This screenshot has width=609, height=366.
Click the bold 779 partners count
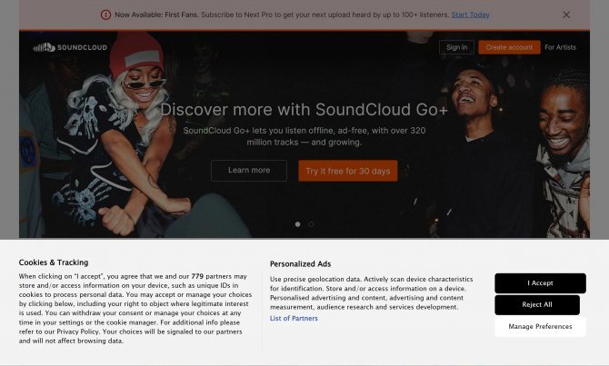tap(197, 276)
